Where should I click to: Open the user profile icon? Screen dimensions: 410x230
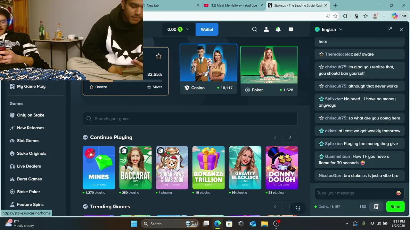266,29
